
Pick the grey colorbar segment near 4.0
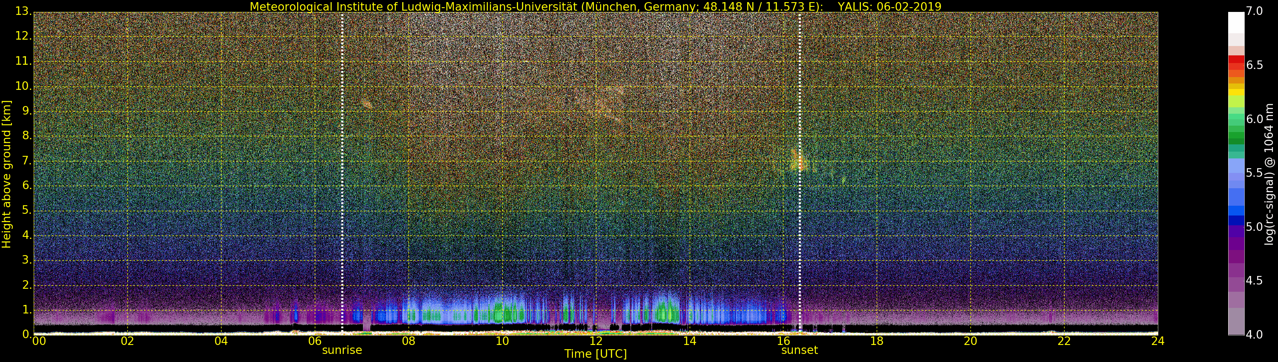[1236, 322]
